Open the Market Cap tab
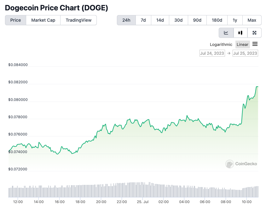Screen dimensions: 266x210 [43, 20]
